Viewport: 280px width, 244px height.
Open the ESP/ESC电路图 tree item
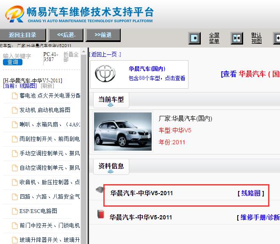click(38, 211)
